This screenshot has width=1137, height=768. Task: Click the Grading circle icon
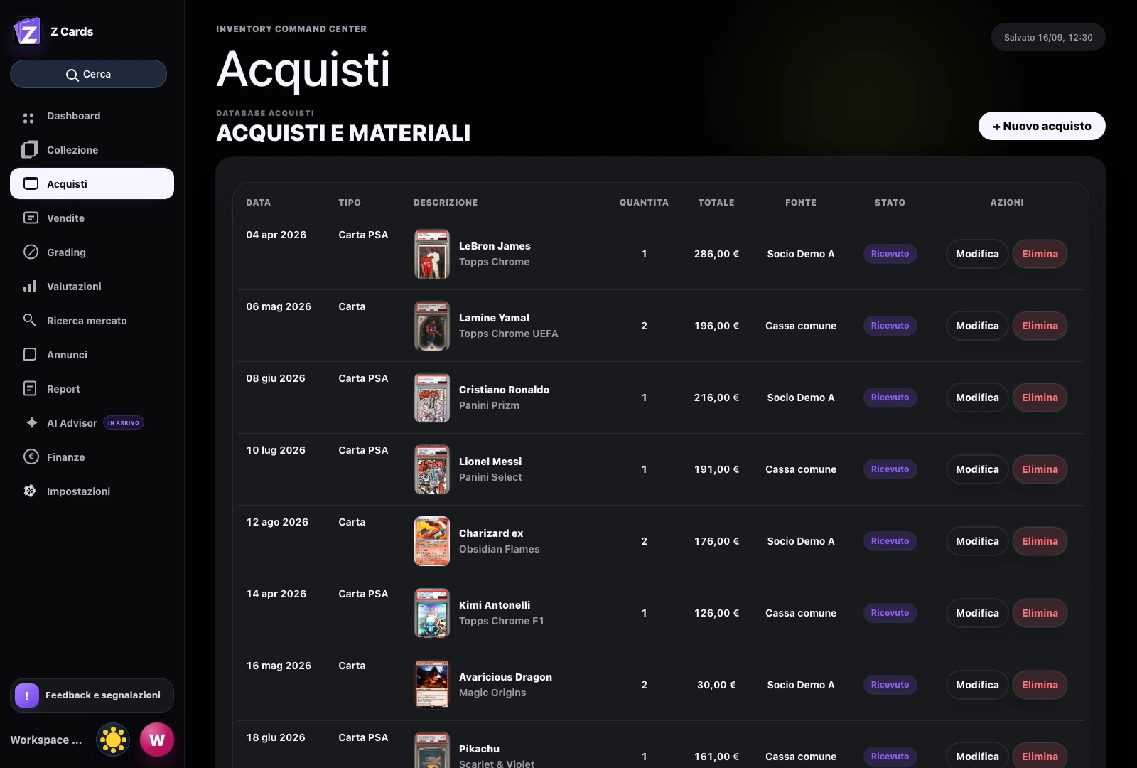(x=31, y=252)
